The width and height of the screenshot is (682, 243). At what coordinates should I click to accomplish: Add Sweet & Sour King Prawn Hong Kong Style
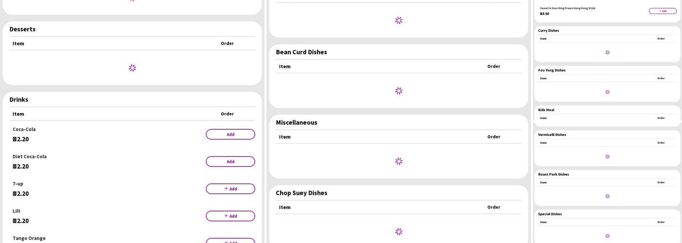(663, 11)
